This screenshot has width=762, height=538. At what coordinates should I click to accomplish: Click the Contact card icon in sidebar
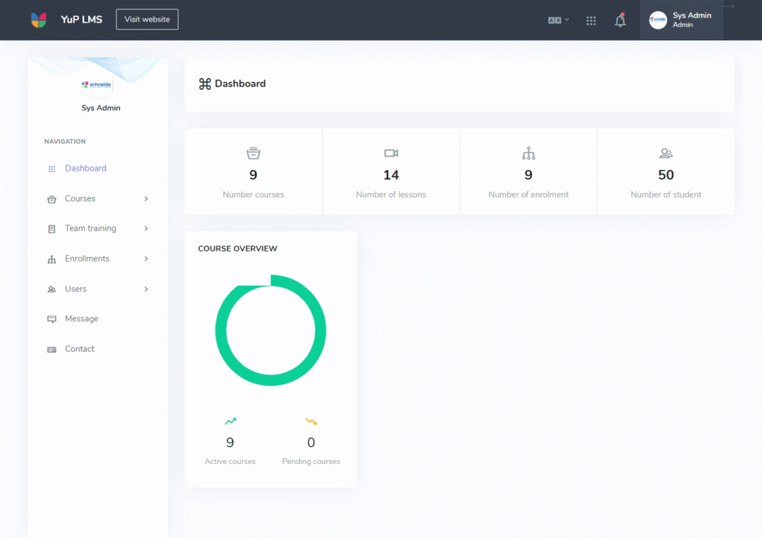(x=52, y=350)
